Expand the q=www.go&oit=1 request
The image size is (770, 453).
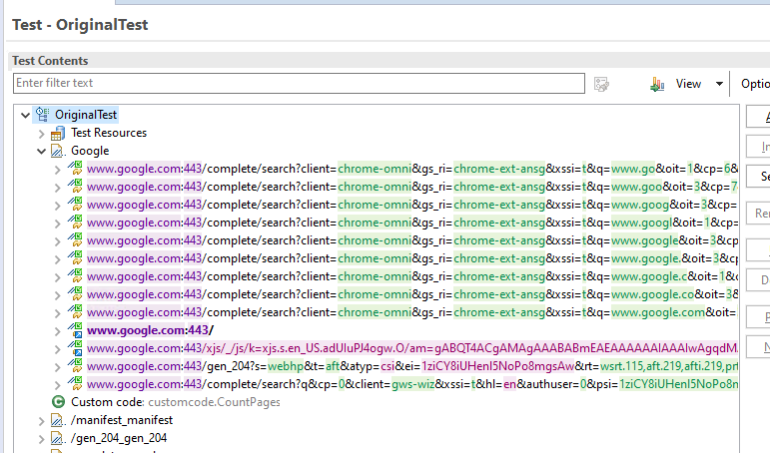[x=58, y=170]
